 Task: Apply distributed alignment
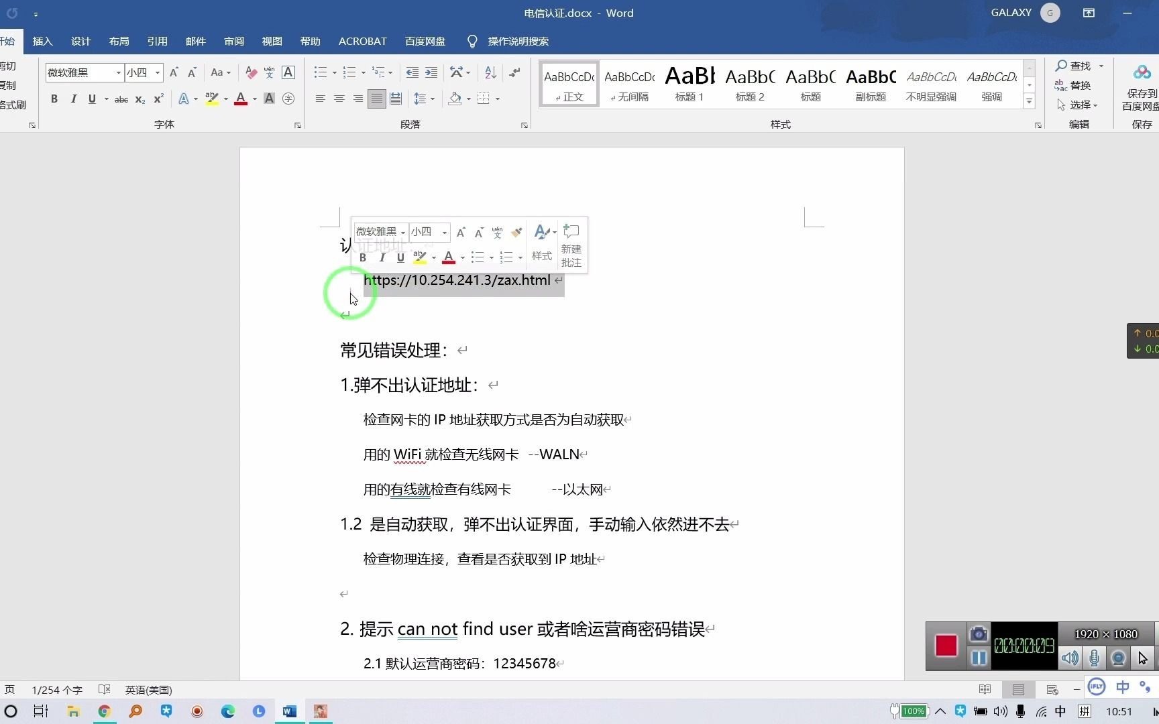click(x=396, y=99)
